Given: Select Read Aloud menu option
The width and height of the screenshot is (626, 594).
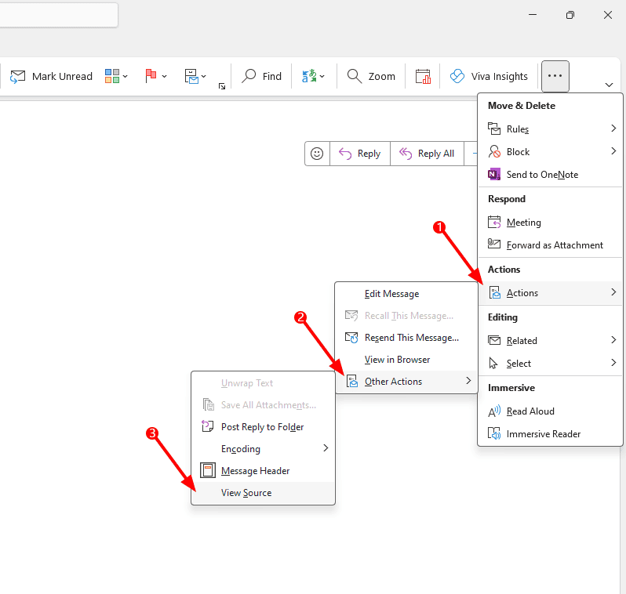Looking at the screenshot, I should point(530,411).
